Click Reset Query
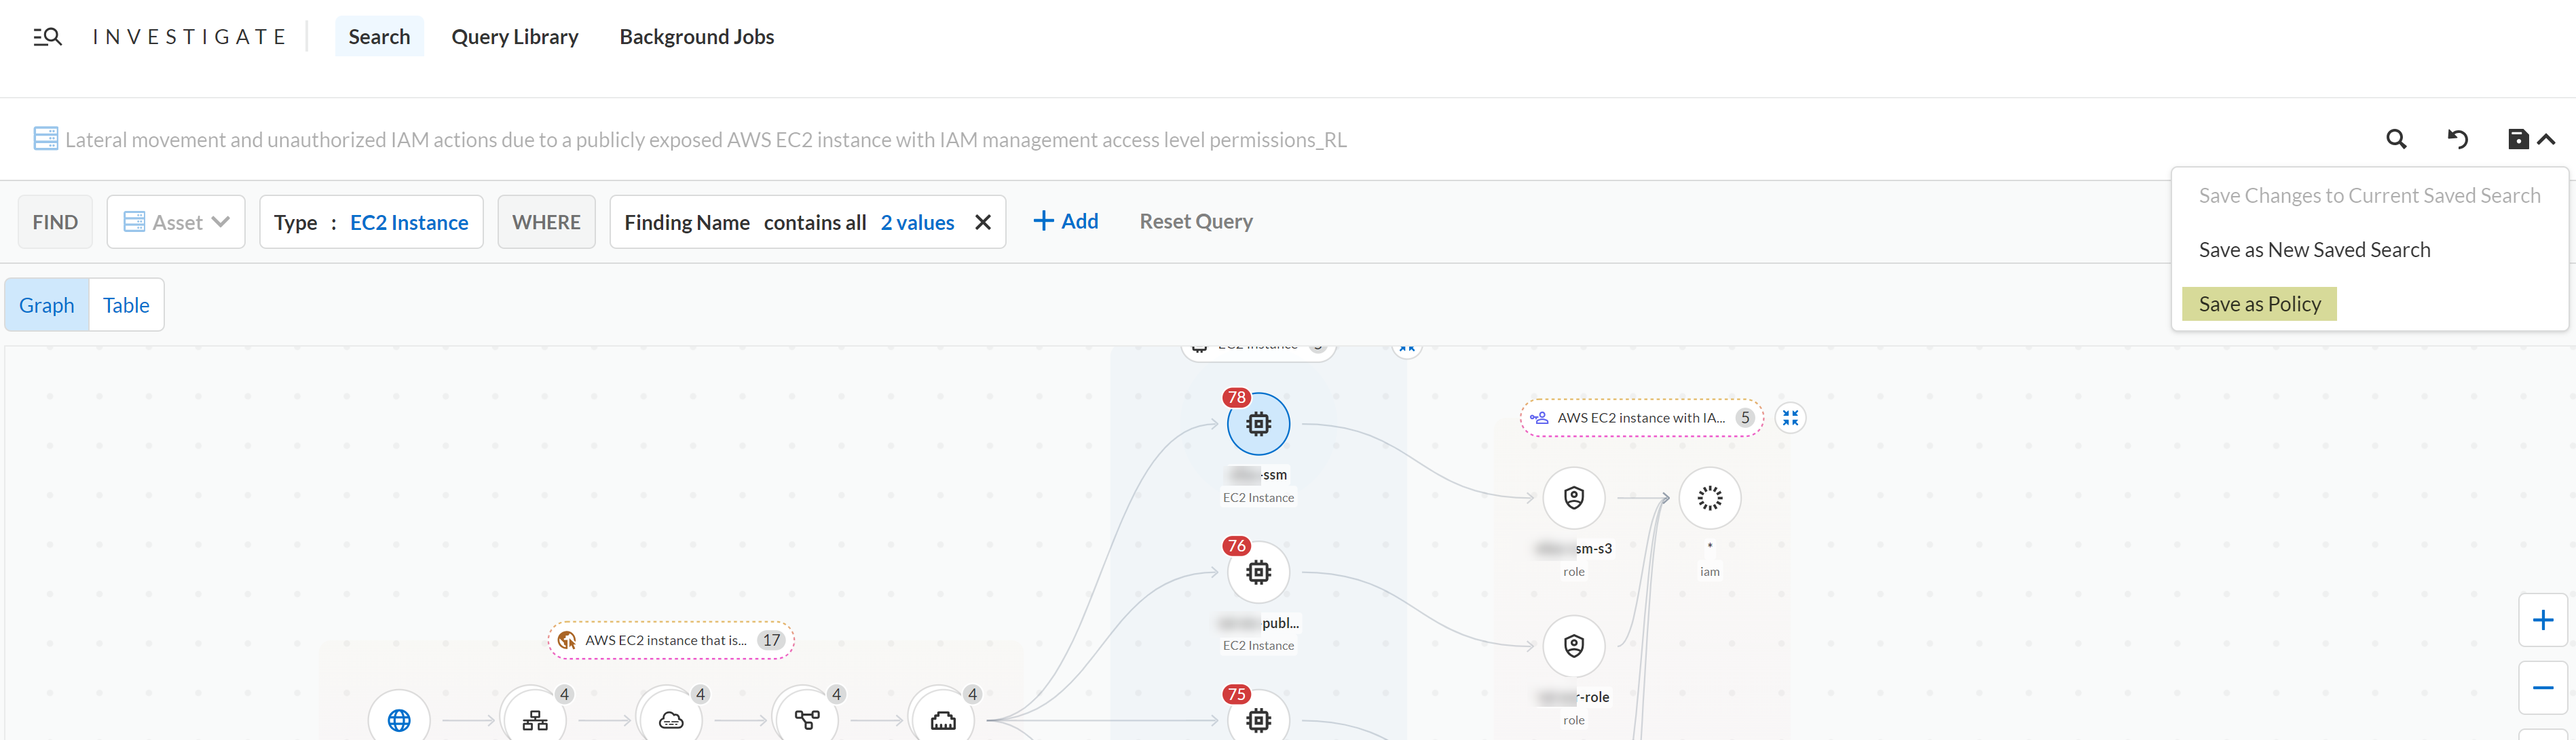The image size is (2576, 740). click(1196, 220)
